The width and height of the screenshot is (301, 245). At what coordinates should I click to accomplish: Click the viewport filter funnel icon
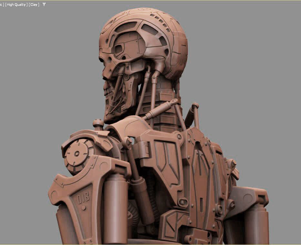[44, 5]
